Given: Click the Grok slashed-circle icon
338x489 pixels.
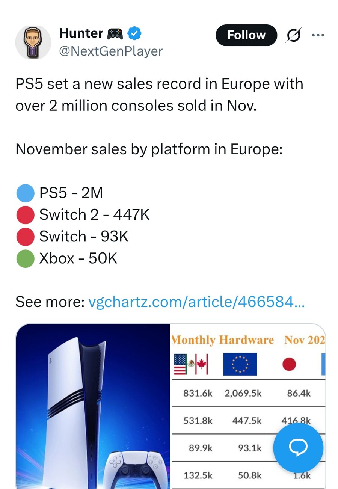Looking at the screenshot, I should click(x=294, y=35).
